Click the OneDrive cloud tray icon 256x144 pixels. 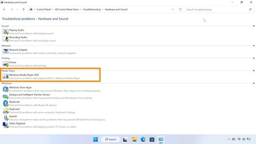click(x=234, y=139)
